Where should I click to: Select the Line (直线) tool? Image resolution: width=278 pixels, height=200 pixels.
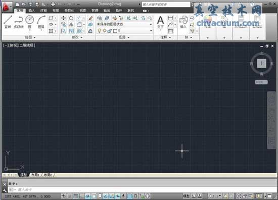click(x=8, y=22)
